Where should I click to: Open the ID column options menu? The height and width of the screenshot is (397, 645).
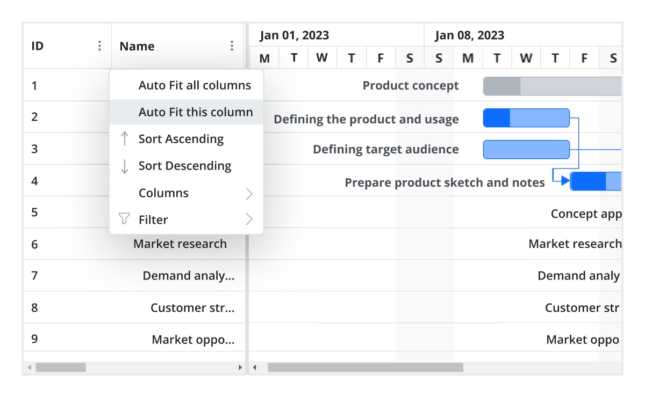click(99, 46)
